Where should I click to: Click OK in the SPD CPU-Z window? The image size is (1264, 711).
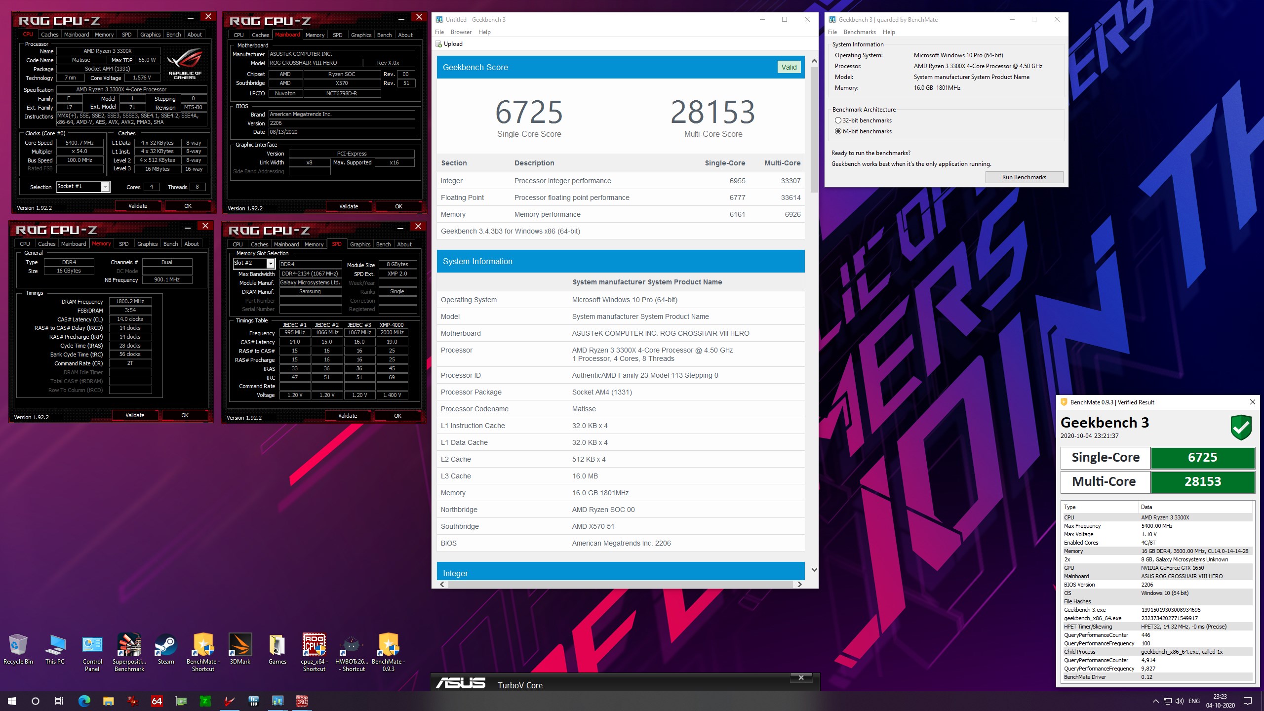click(397, 416)
